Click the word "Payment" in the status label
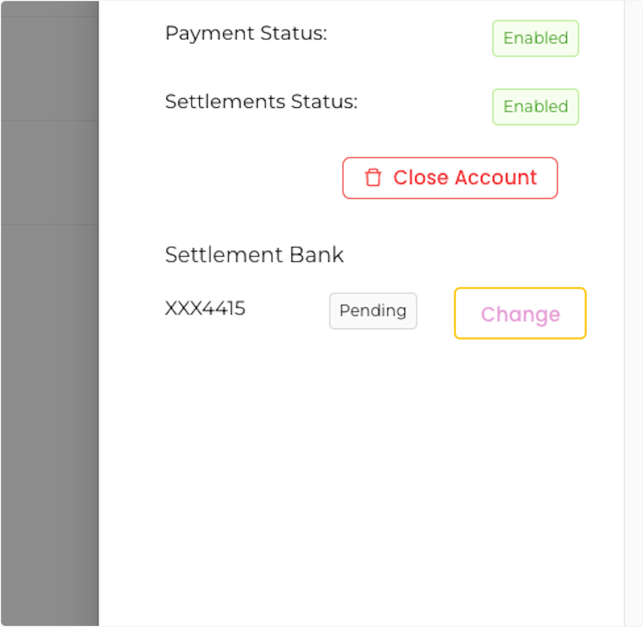 (210, 33)
